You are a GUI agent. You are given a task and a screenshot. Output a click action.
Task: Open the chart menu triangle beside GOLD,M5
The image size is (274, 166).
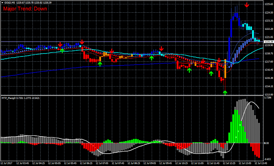pyautogui.click(x=3, y=3)
